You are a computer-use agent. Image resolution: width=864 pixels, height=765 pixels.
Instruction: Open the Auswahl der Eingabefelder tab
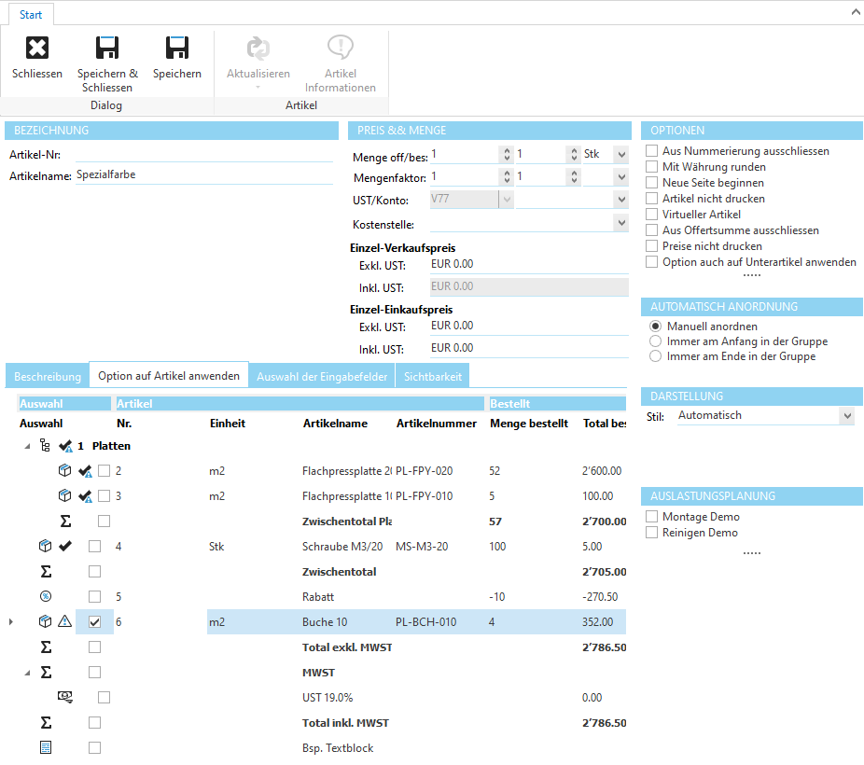pos(322,376)
